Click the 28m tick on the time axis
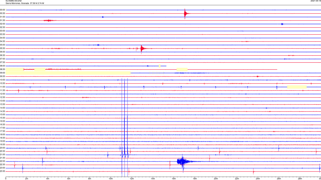The width and height of the screenshot is (321, 180). pos(300,179)
